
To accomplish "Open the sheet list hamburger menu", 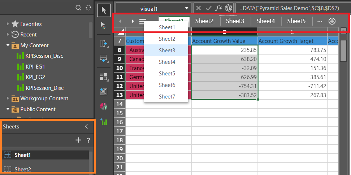I will point(143,21).
